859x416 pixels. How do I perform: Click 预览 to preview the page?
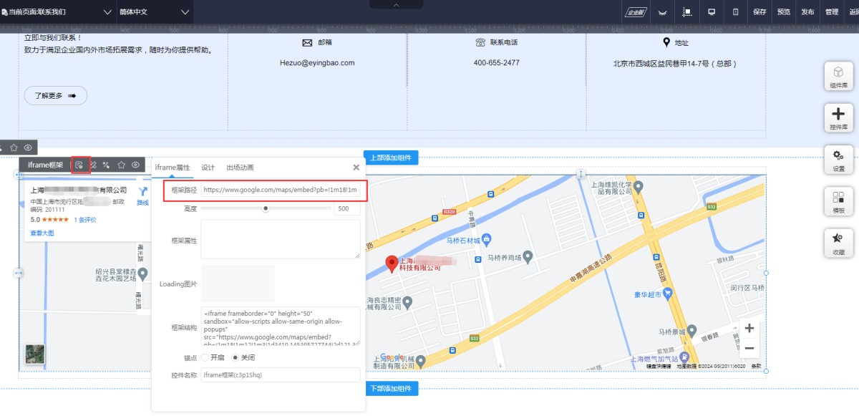coord(784,12)
